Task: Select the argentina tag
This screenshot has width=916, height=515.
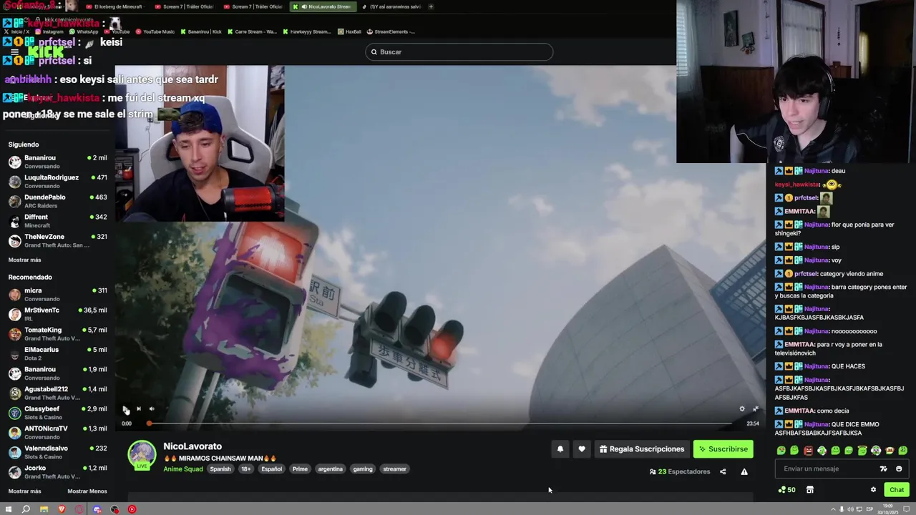Action: pyautogui.click(x=330, y=469)
